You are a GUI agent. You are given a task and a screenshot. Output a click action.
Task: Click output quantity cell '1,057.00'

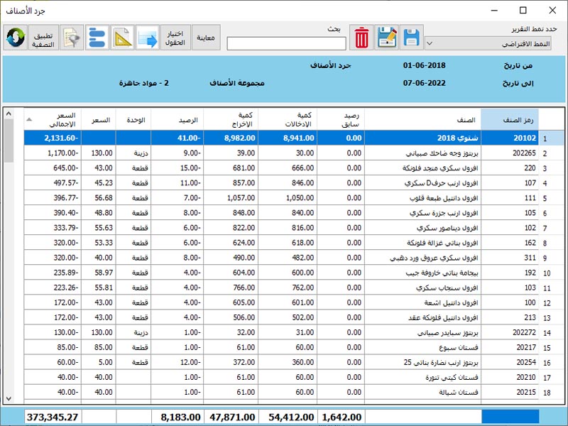(231, 198)
